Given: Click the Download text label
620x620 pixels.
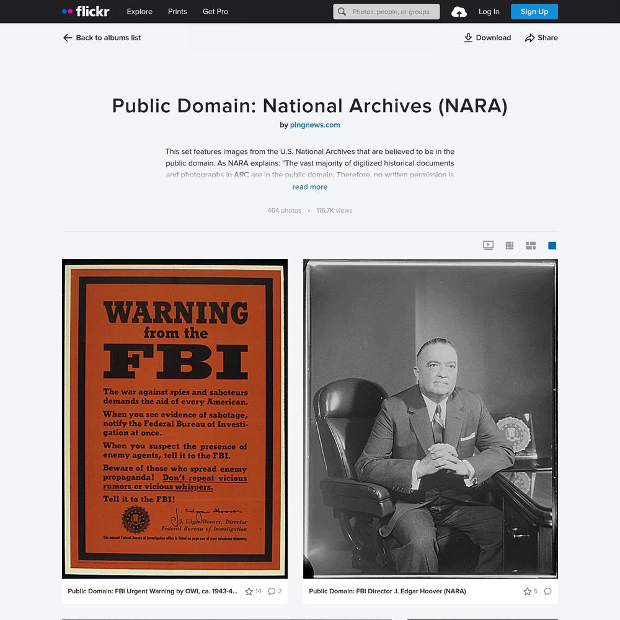Looking at the screenshot, I should 494,38.
